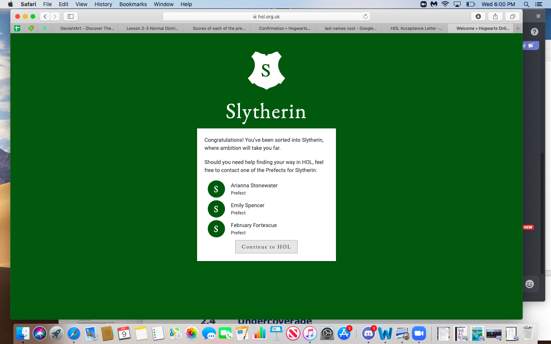
Task: Open System Preferences gear in dock
Action: 327,333
